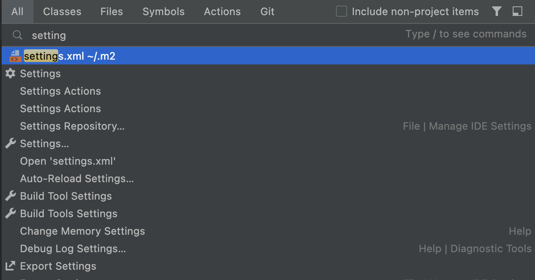
Task: Click the wrench icon beside Build Tools Settings
Action: [x=10, y=214]
